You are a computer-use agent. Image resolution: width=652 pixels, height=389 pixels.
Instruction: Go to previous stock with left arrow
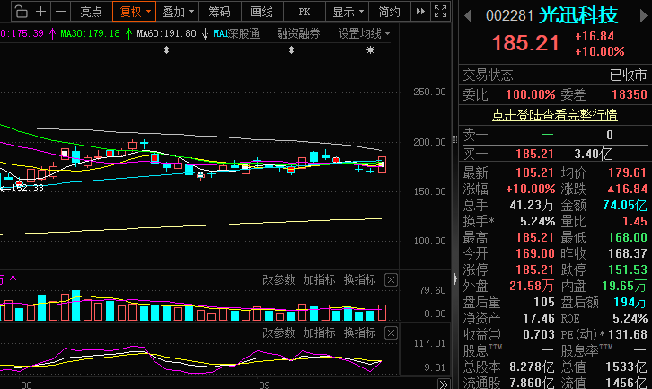(x=468, y=16)
